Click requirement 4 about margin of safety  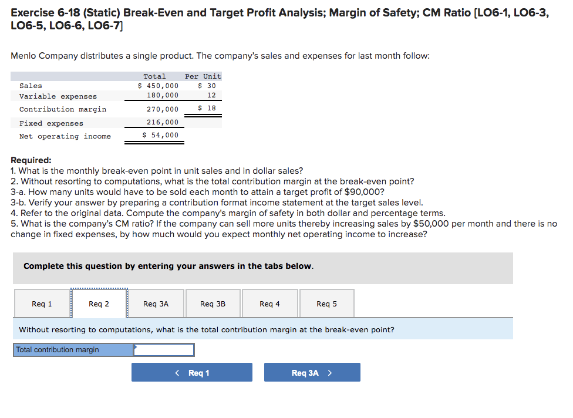(228, 213)
